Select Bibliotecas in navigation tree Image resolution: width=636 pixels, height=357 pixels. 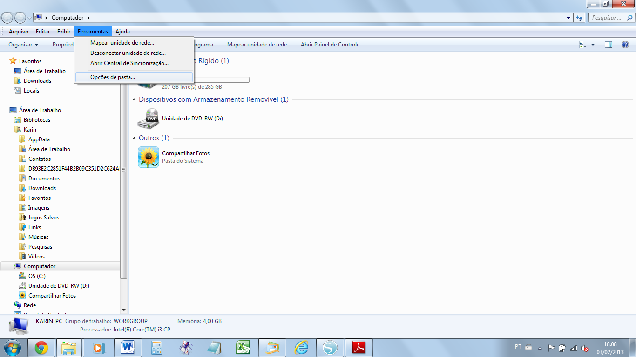tap(37, 120)
